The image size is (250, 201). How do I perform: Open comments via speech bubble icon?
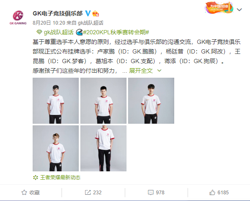(151, 192)
